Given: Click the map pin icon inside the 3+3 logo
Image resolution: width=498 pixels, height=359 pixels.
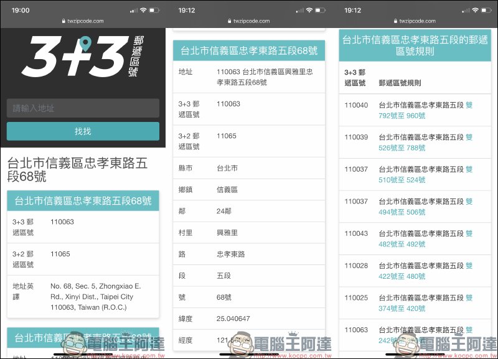Looking at the screenshot, I should pyautogui.click(x=85, y=44).
